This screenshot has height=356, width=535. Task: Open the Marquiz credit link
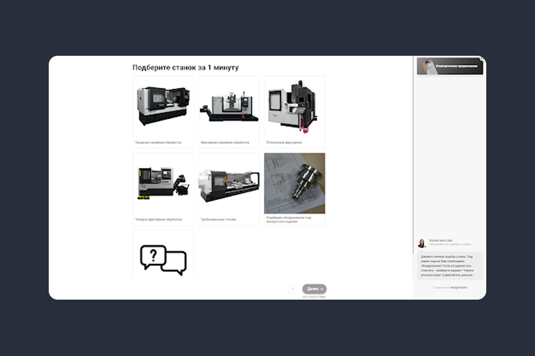[450, 288]
